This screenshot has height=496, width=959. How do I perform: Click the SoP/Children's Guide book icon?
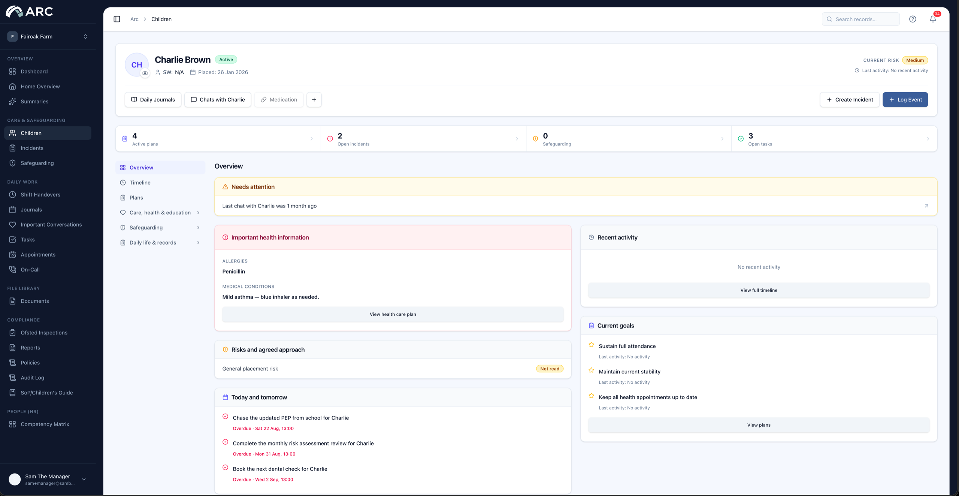[12, 392]
